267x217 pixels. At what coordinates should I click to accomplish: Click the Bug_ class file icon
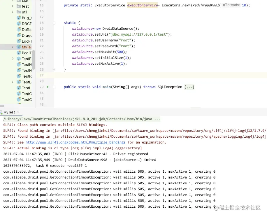[19, 18]
